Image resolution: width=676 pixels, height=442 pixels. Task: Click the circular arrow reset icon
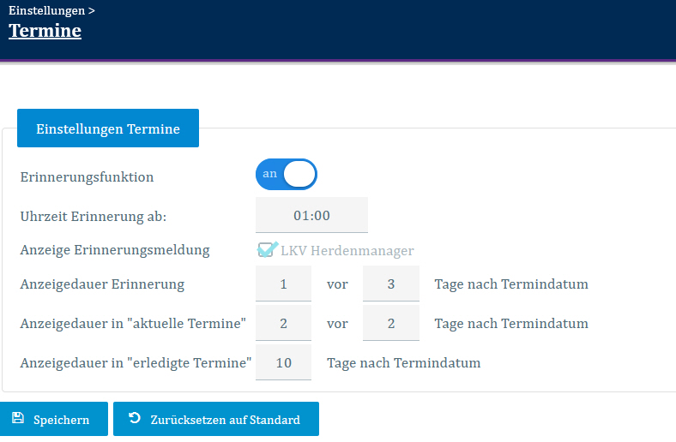[x=134, y=419]
